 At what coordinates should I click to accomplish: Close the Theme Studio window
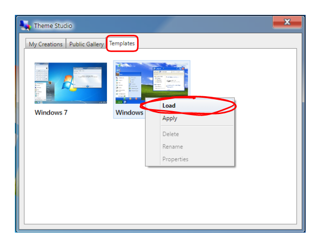[287, 22]
